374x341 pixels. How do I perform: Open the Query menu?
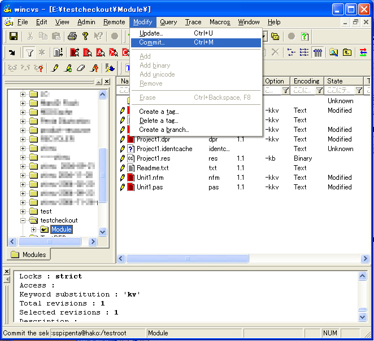(168, 22)
